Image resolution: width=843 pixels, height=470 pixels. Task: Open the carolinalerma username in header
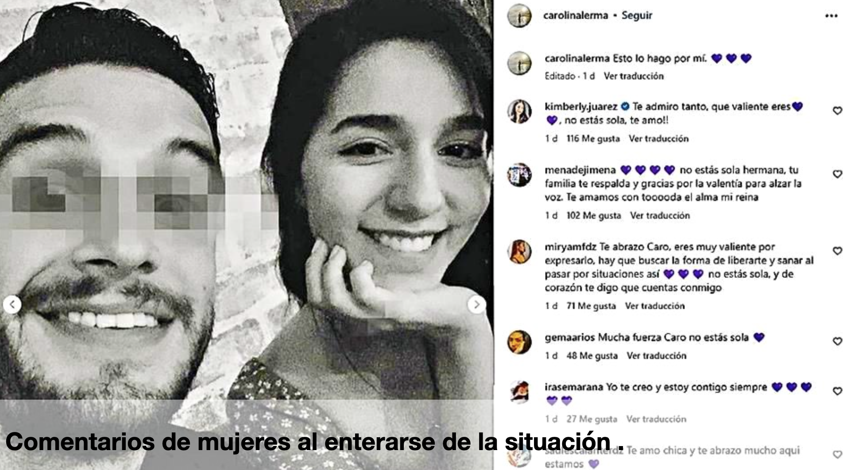[575, 15]
